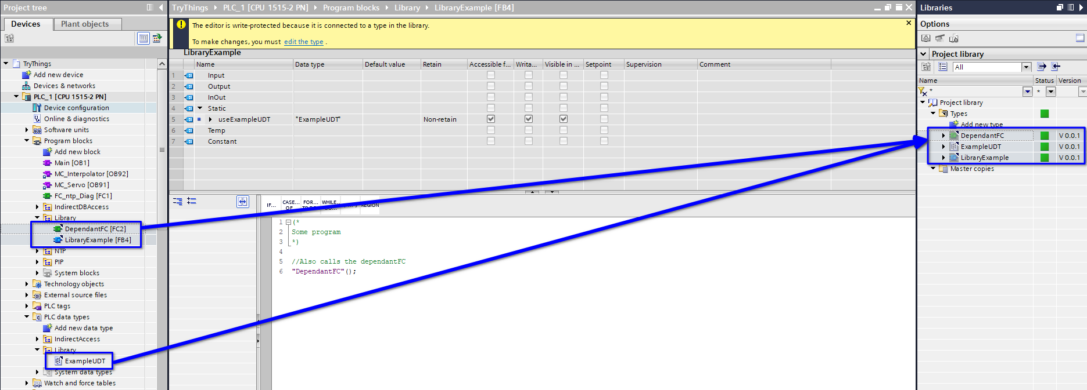Click the overview table view icon in Project tree
Viewport: 1087px width, 390px height.
point(144,38)
